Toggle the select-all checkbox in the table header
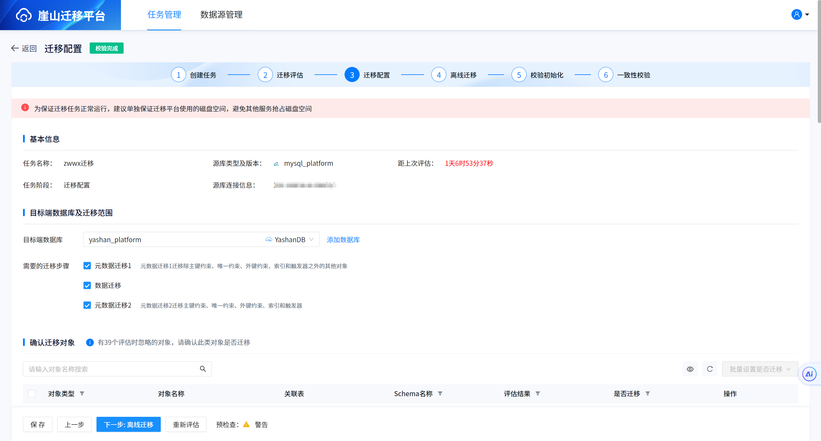 [32, 394]
